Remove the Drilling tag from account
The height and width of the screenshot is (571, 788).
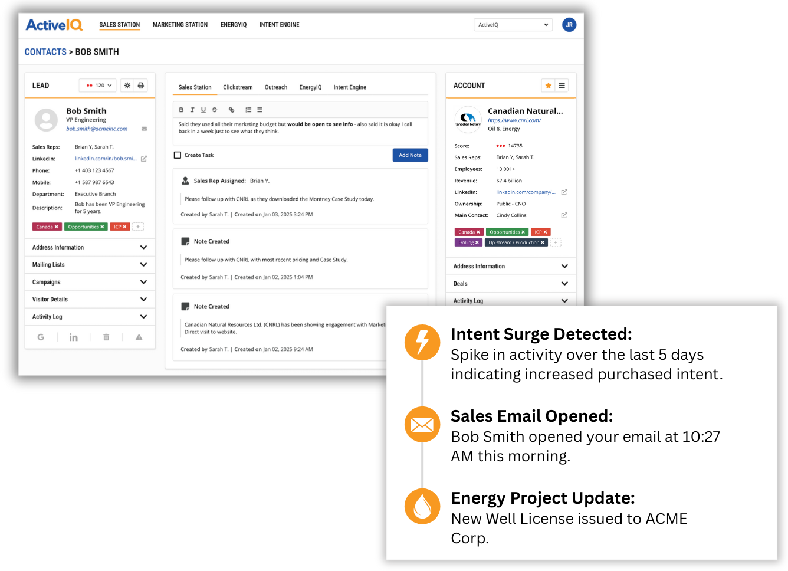[x=477, y=242]
